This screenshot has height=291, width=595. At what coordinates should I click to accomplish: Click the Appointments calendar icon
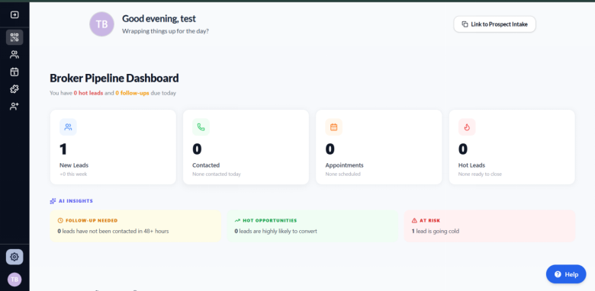[x=333, y=127]
